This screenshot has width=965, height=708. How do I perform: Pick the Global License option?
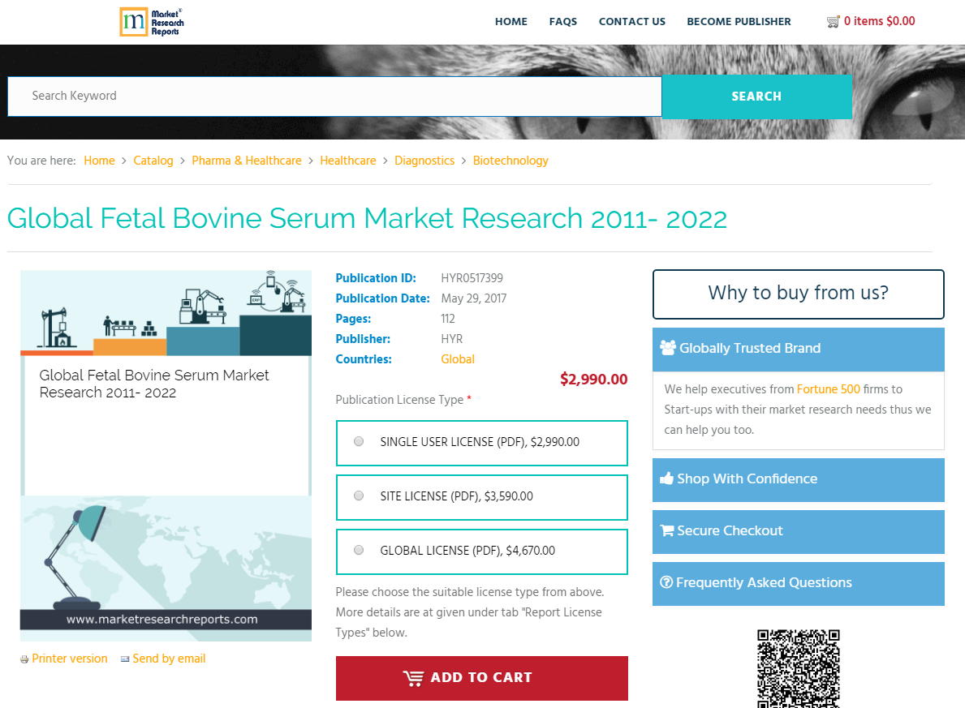click(x=358, y=549)
